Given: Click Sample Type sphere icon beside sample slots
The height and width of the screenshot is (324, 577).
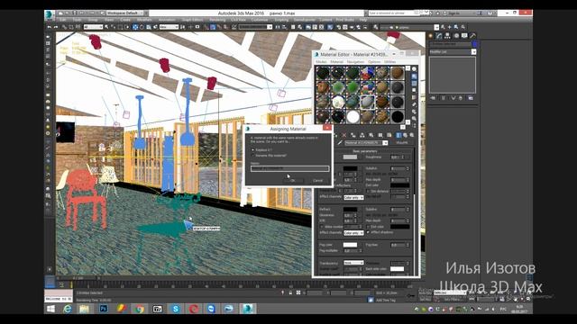Looking at the screenshot, I should pyautogui.click(x=415, y=69).
